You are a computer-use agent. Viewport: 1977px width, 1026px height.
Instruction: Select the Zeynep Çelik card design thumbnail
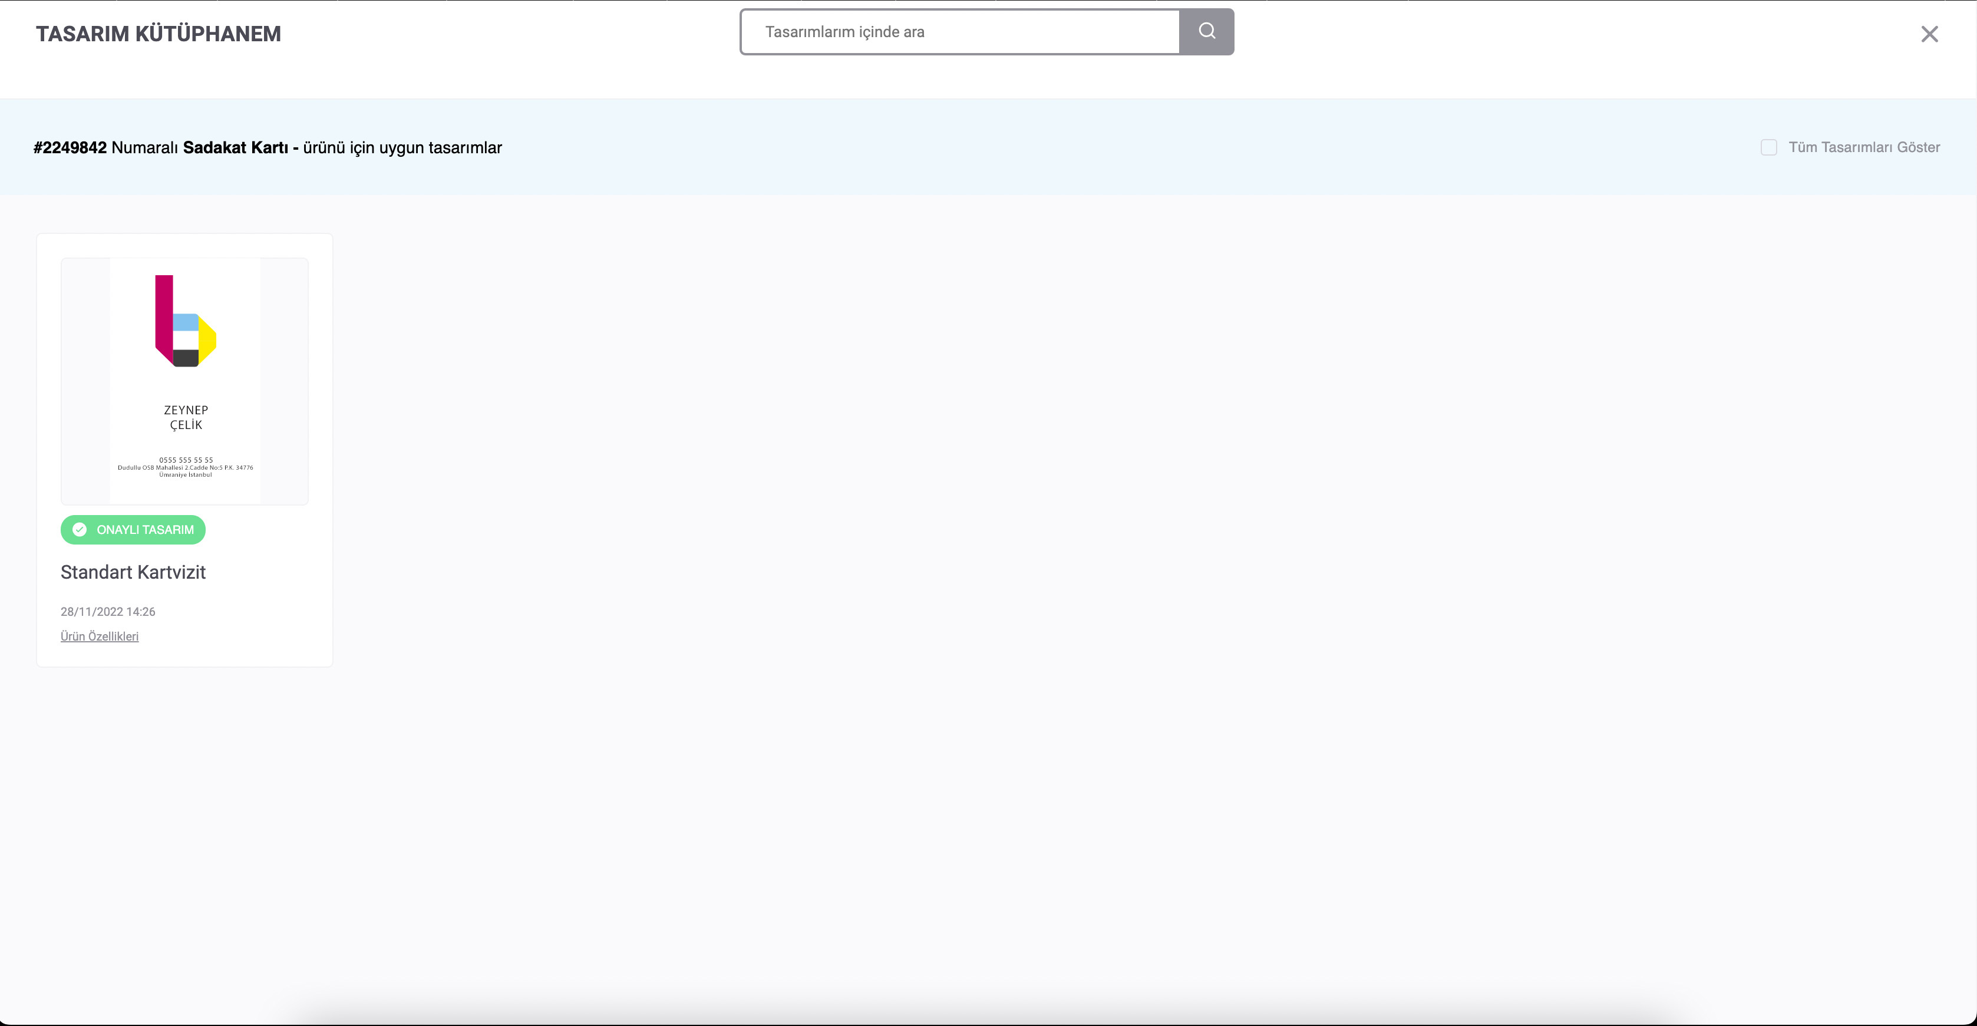[x=185, y=381]
